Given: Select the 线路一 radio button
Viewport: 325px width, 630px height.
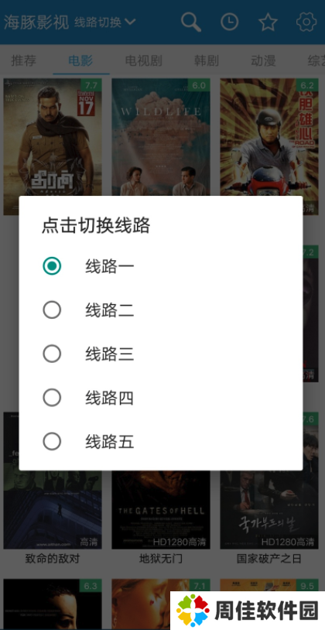Looking at the screenshot, I should click(52, 266).
